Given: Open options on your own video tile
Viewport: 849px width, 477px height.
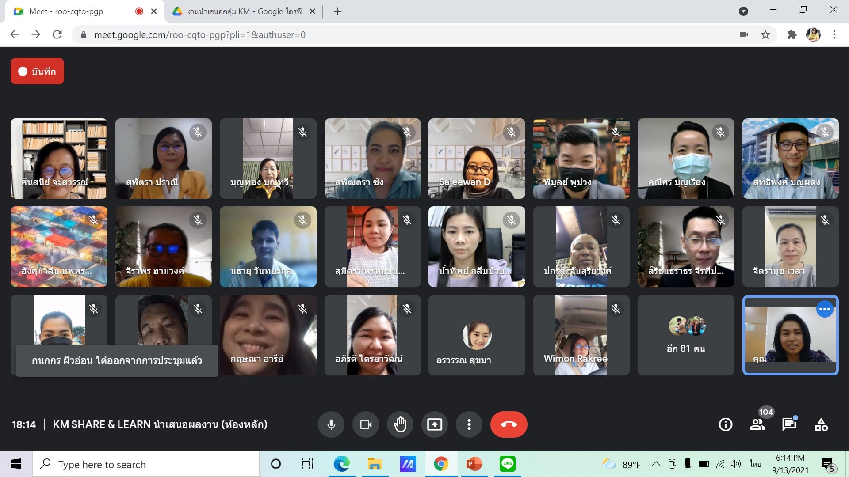Looking at the screenshot, I should [x=825, y=309].
